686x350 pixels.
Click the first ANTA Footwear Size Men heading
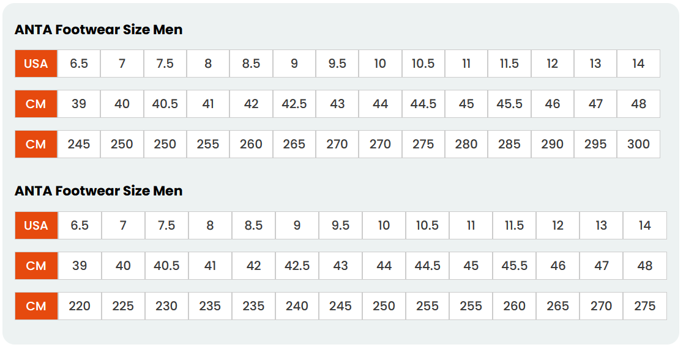coord(99,29)
